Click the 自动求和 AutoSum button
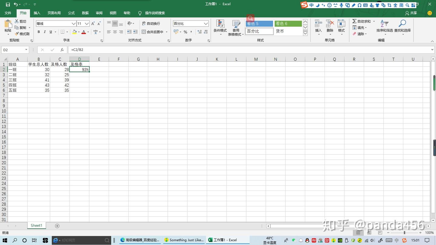Image resolution: width=436 pixels, height=245 pixels. (362, 21)
